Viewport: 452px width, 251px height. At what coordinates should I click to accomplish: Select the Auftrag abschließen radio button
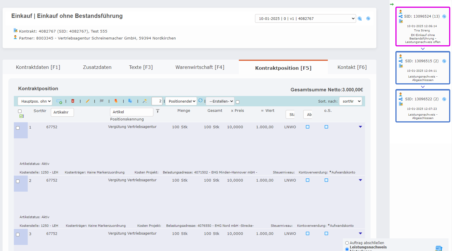coord(347,243)
